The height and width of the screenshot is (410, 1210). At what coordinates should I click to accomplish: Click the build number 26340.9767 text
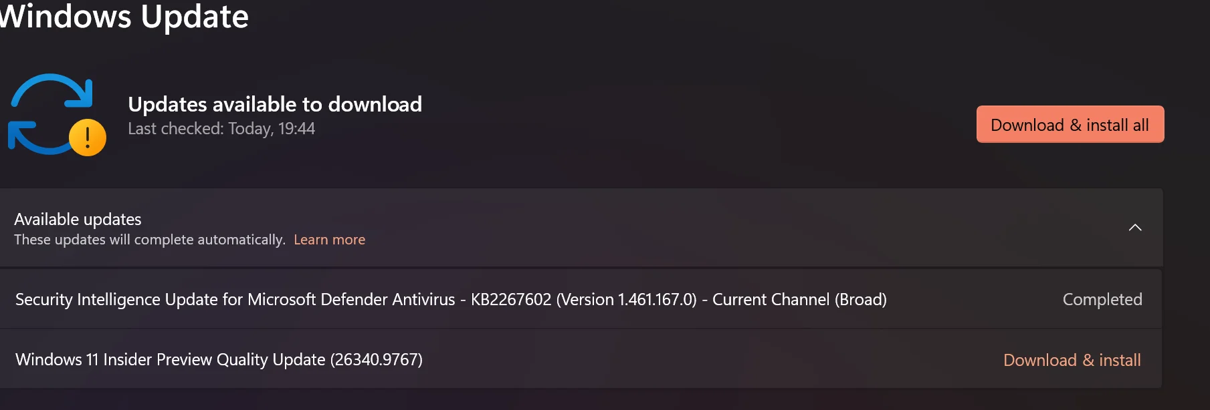tap(377, 359)
